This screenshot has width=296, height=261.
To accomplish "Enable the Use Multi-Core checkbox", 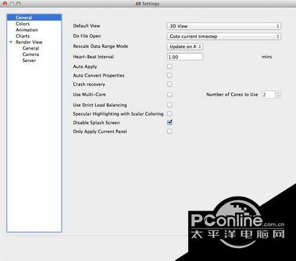I will 169,94.
